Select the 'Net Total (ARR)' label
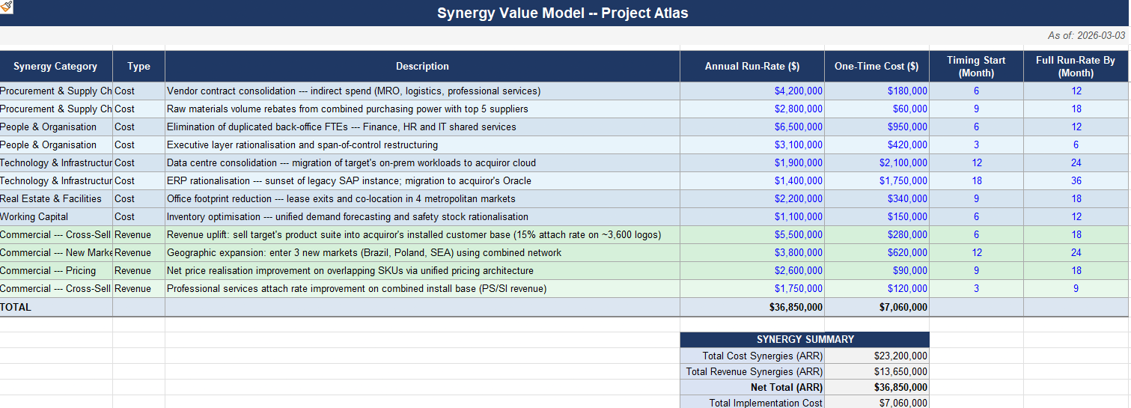1131x408 pixels. point(752,388)
